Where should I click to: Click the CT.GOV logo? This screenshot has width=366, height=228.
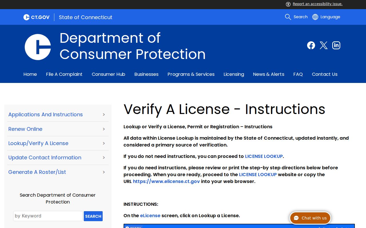pos(36,17)
